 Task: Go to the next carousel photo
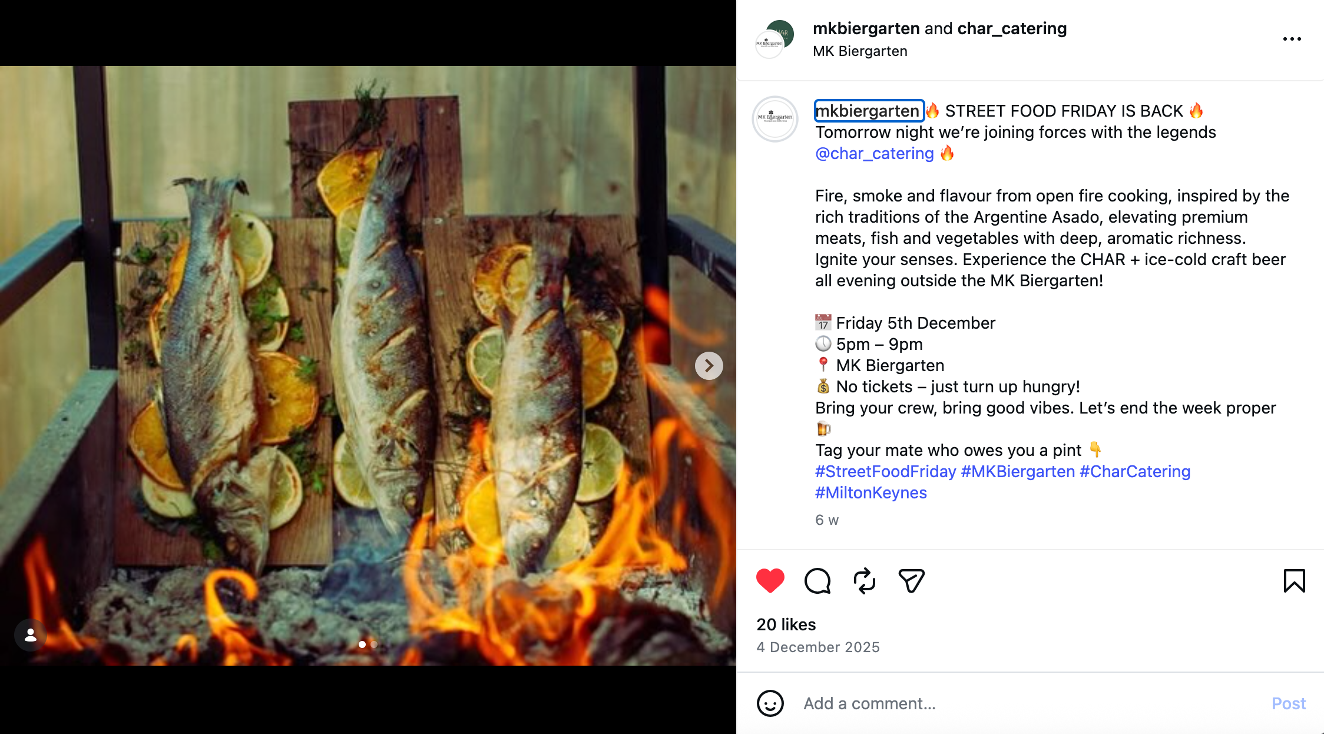tap(709, 366)
